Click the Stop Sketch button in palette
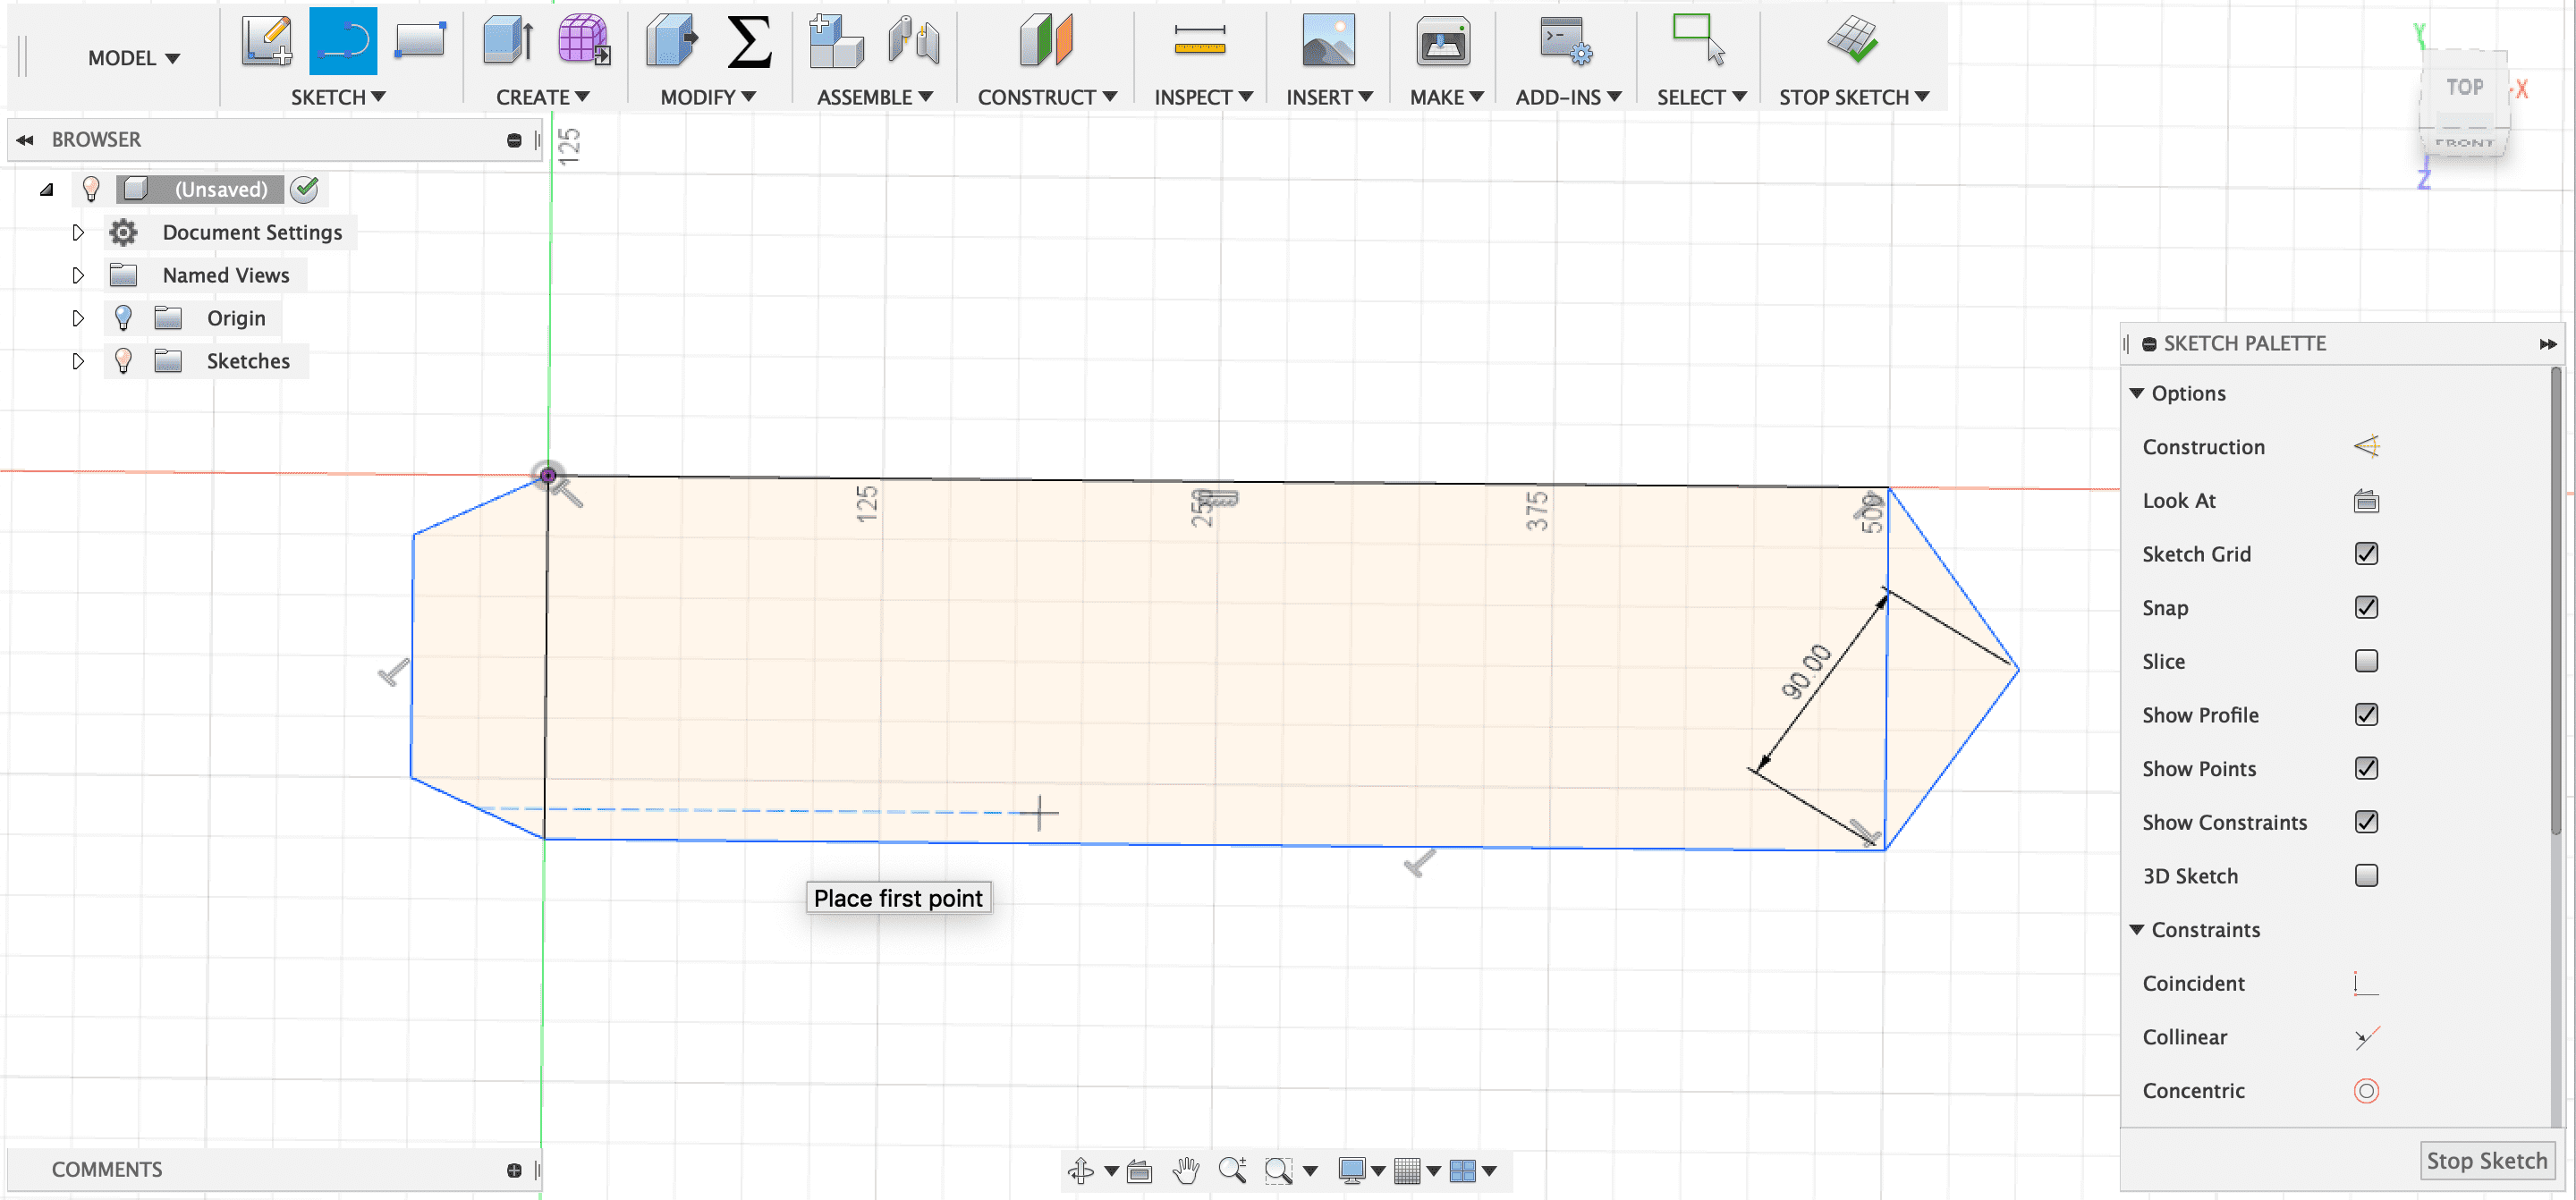This screenshot has width=2576, height=1200. 2486,1161
